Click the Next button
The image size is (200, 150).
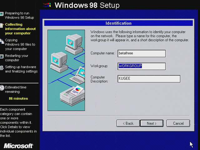tap(152, 123)
